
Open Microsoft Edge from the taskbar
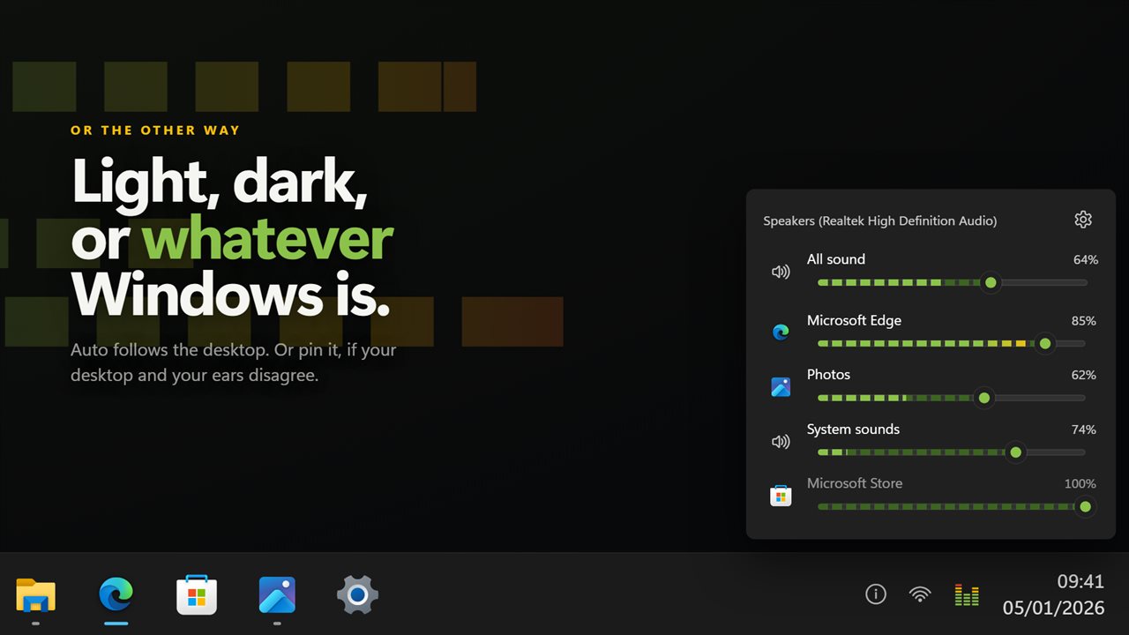pyautogui.click(x=116, y=595)
